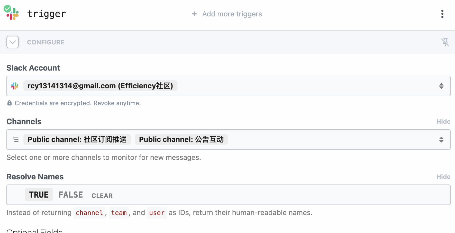Image resolution: width=455 pixels, height=233 pixels.
Task: Click the Channels field label
Action: pyautogui.click(x=24, y=122)
